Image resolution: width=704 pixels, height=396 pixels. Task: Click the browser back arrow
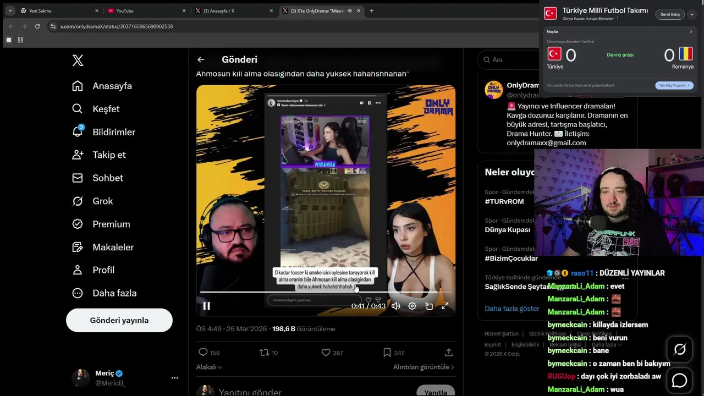10,26
